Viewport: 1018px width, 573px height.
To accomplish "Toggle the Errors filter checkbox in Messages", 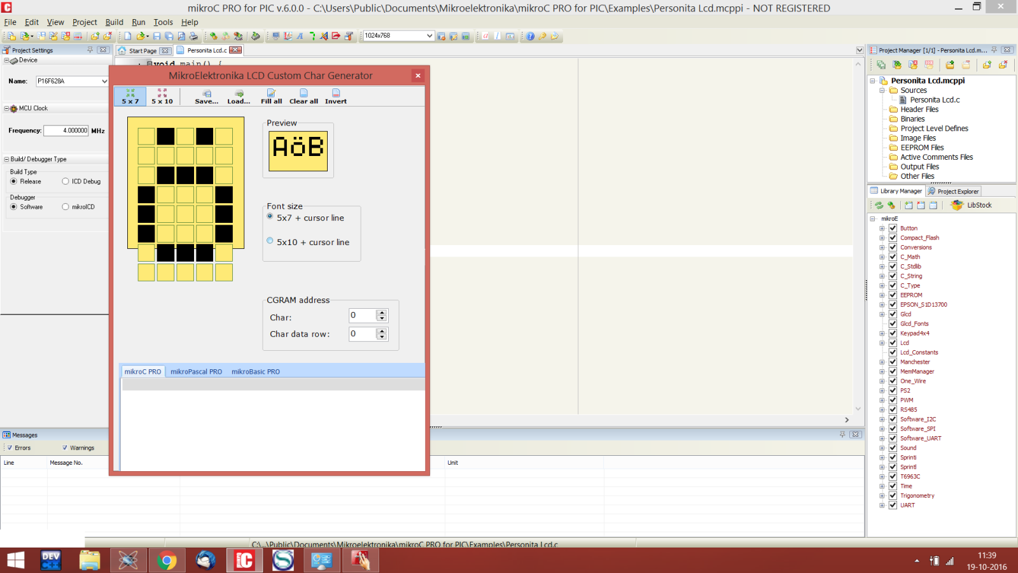I will [10, 448].
